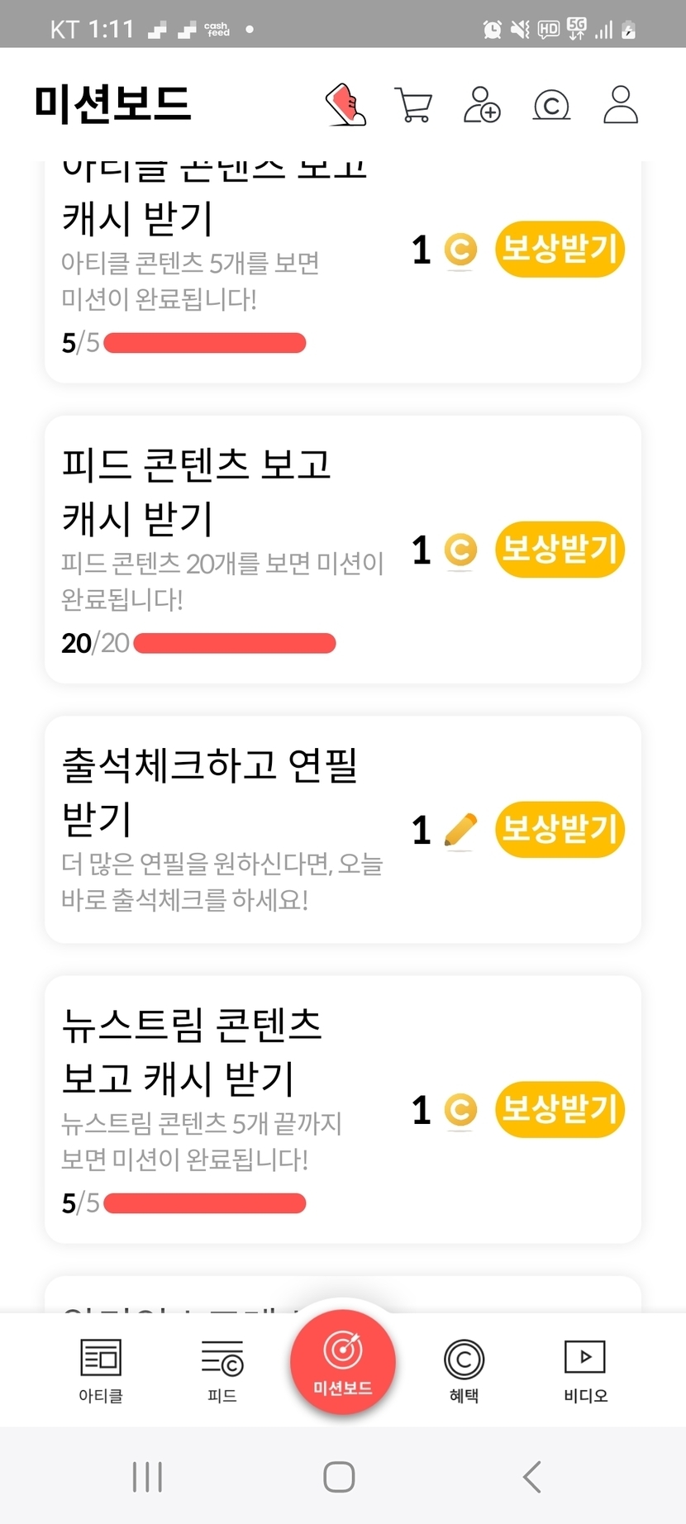Claim the attendance check pencil reward
Image resolution: width=686 pixels, height=1524 pixels.
pyautogui.click(x=560, y=829)
